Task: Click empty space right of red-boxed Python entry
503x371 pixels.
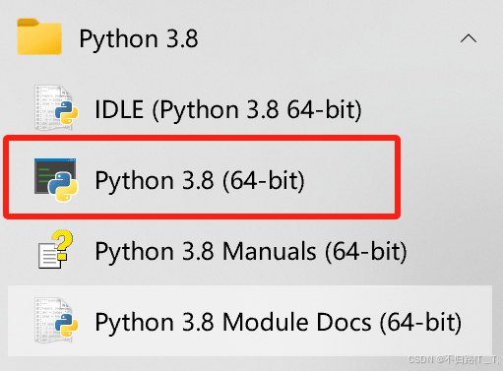Action: [347, 179]
